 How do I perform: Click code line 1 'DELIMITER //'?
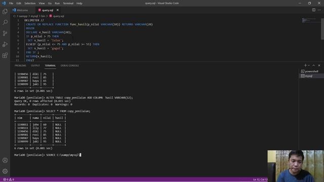(x=34, y=20)
